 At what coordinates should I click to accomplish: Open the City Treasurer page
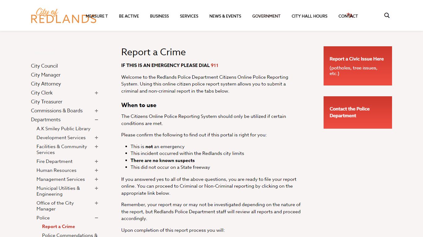tap(46, 102)
